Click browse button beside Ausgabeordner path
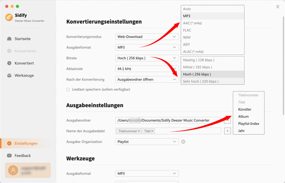 tap(227, 120)
